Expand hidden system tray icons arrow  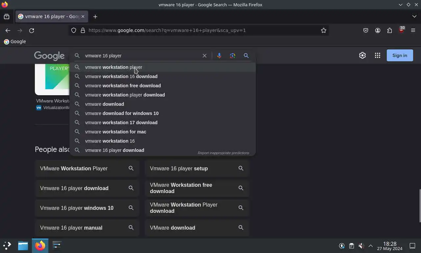pos(371,246)
